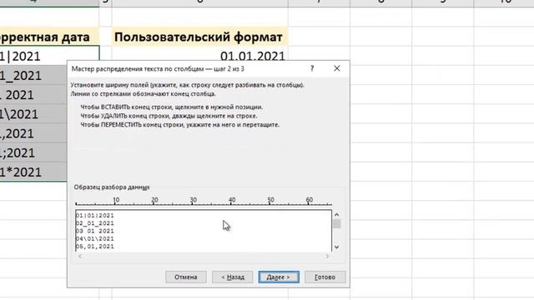Click the Образец разбора данных label

(x=112, y=187)
